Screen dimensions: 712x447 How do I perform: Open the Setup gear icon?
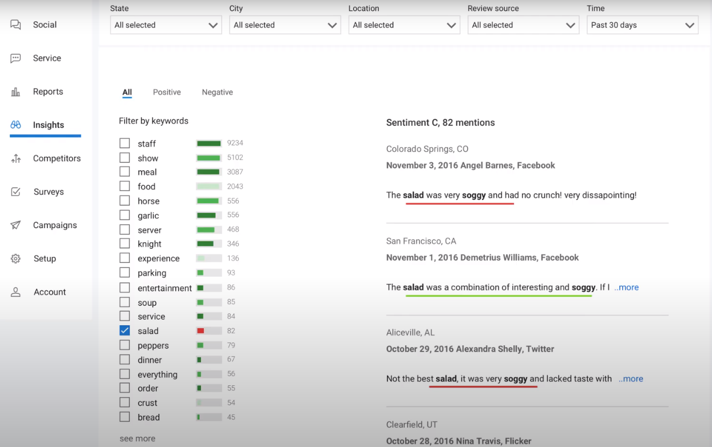click(x=15, y=259)
